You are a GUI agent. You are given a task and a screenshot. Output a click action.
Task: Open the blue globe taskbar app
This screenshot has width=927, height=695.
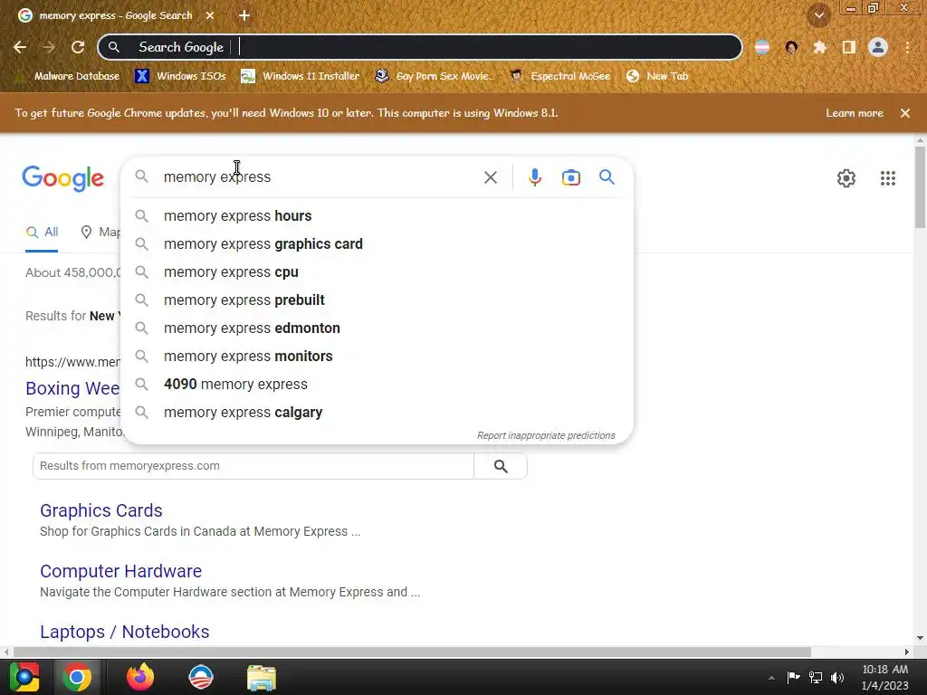[x=201, y=677]
